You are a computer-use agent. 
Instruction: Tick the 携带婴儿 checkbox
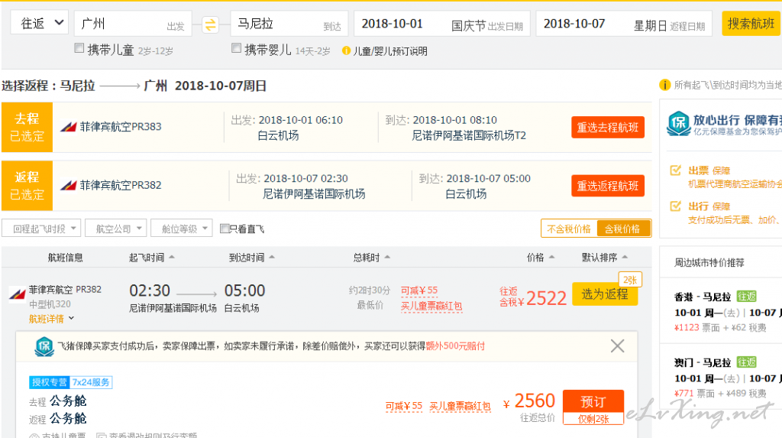[x=237, y=48]
